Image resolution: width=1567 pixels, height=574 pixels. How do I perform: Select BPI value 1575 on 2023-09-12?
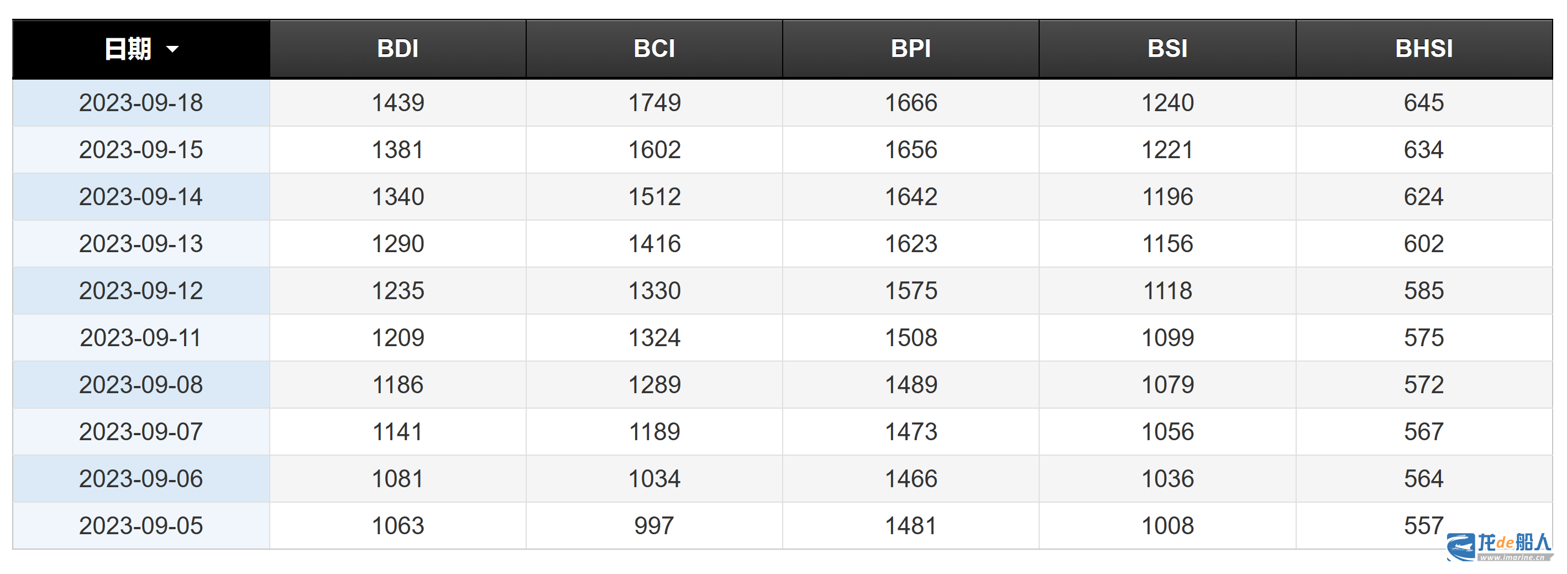tap(911, 291)
